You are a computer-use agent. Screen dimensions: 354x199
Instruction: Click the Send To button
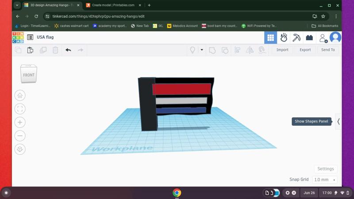[x=328, y=50]
